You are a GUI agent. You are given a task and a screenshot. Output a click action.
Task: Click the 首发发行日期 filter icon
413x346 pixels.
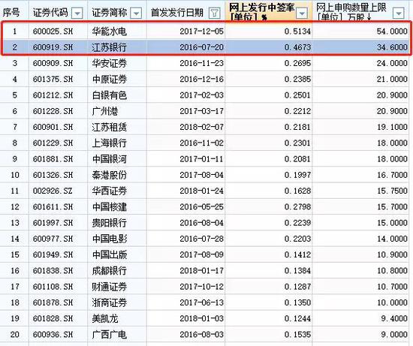pyautogui.click(x=215, y=13)
